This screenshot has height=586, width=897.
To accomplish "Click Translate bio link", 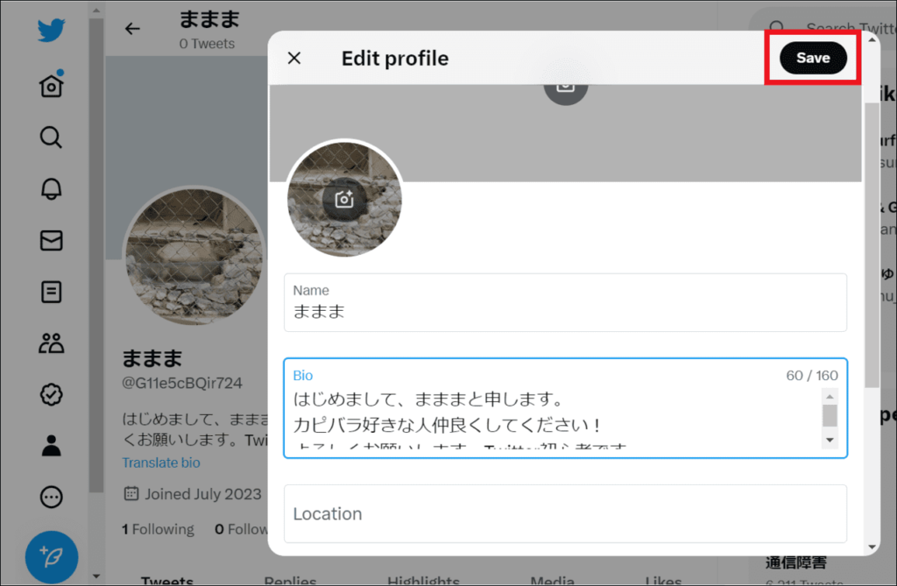I will [x=161, y=462].
